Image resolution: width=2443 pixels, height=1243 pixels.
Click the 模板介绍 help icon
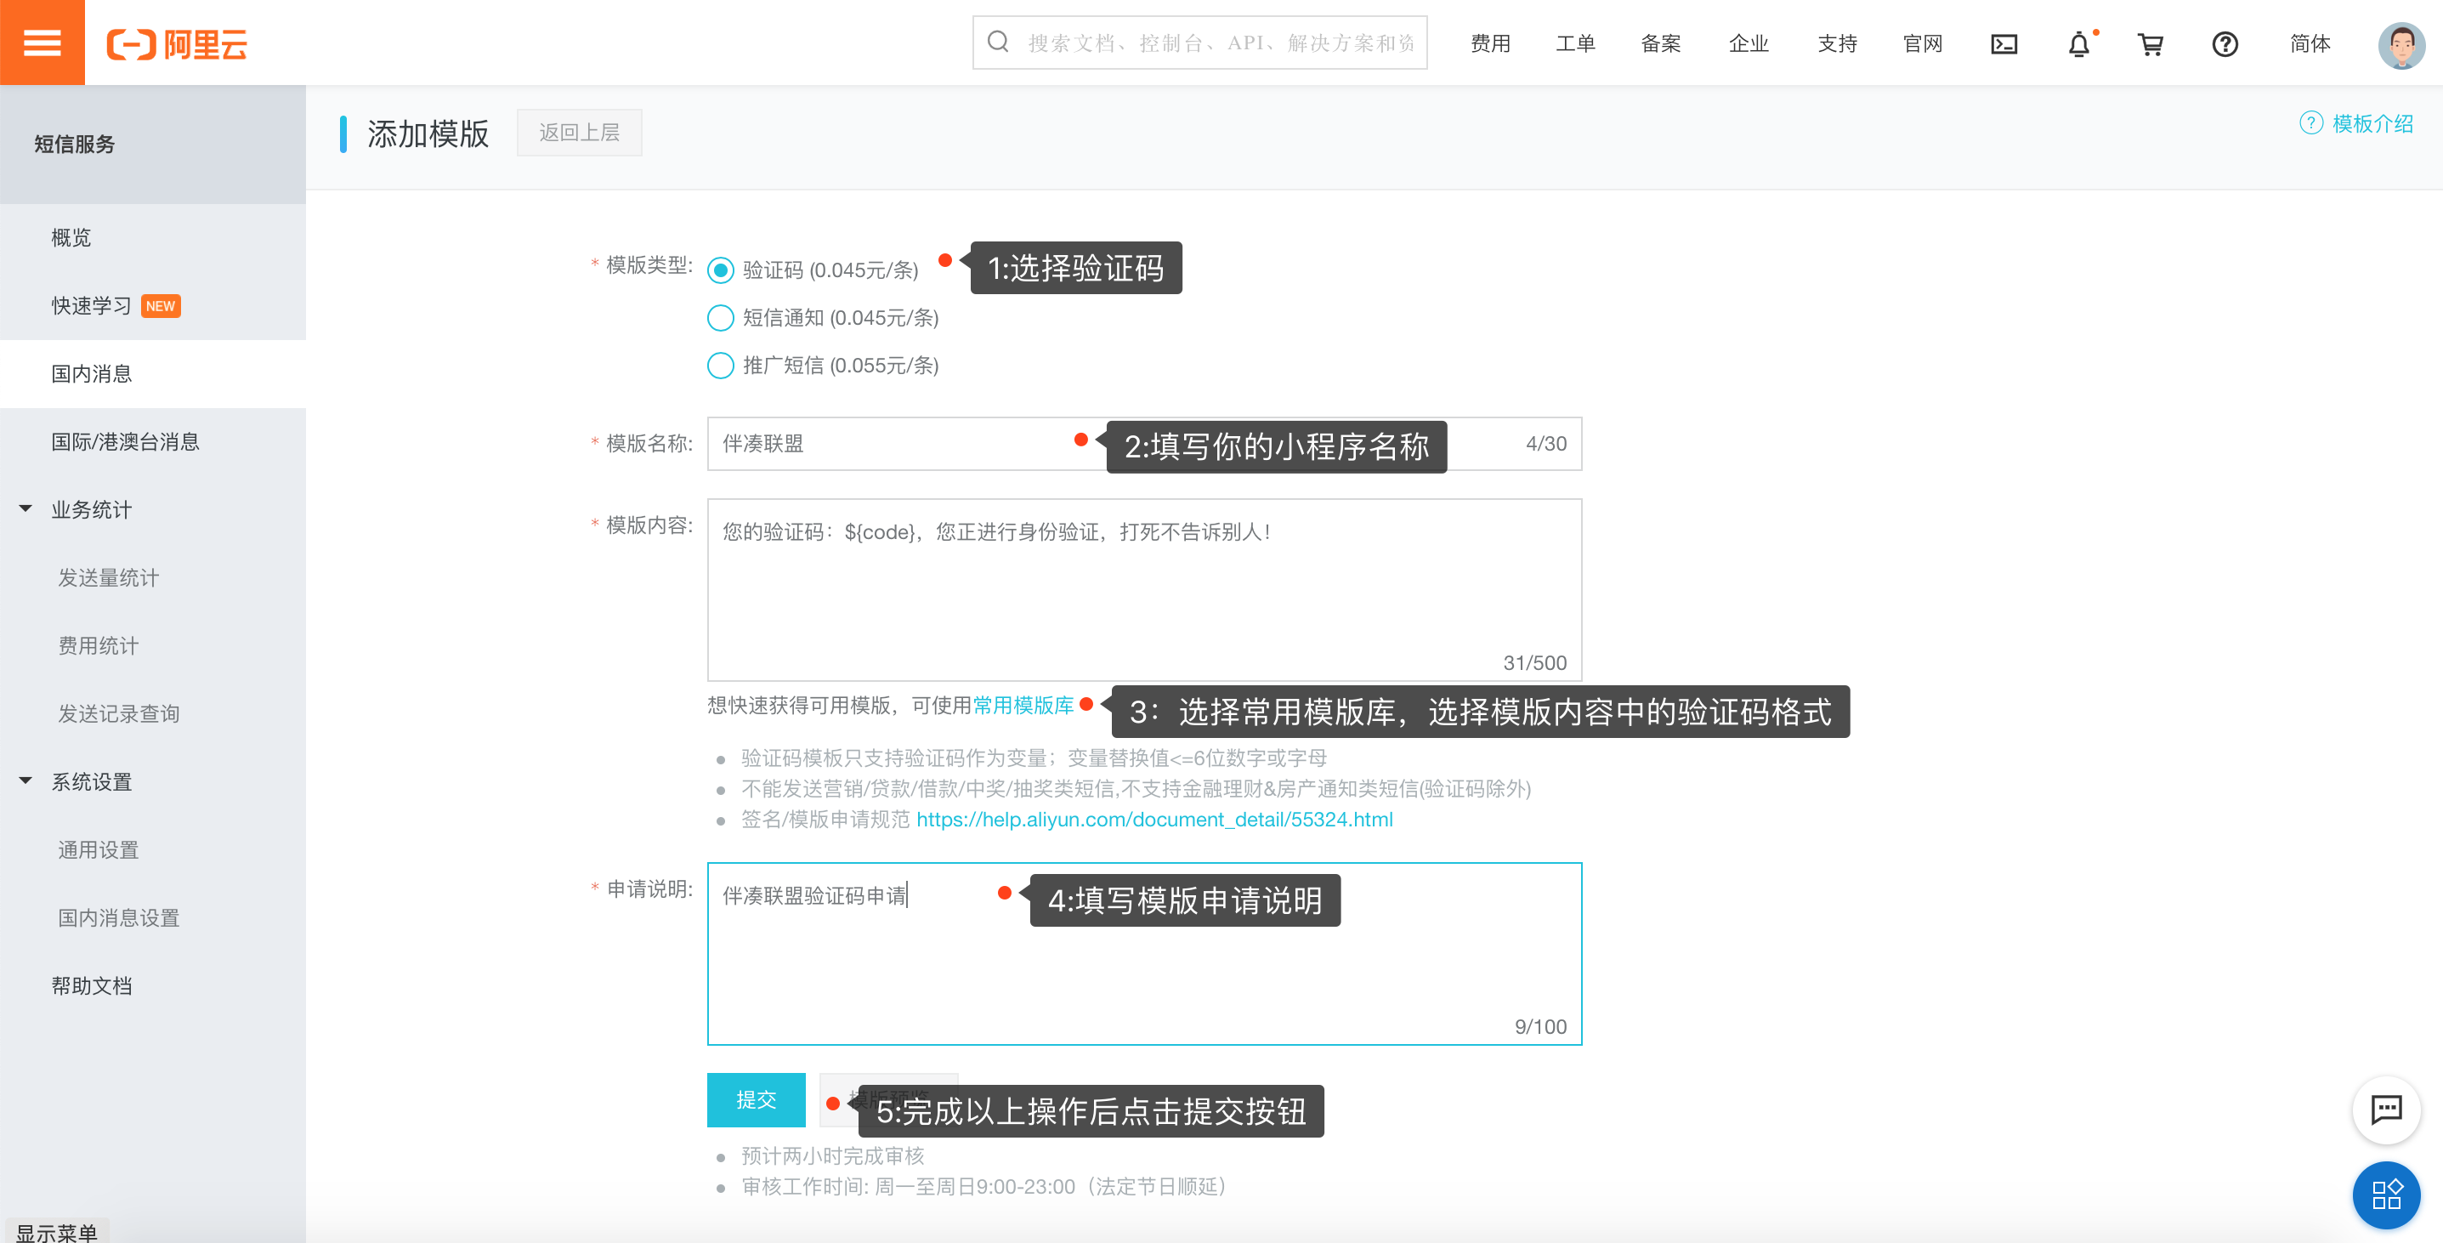2311,123
